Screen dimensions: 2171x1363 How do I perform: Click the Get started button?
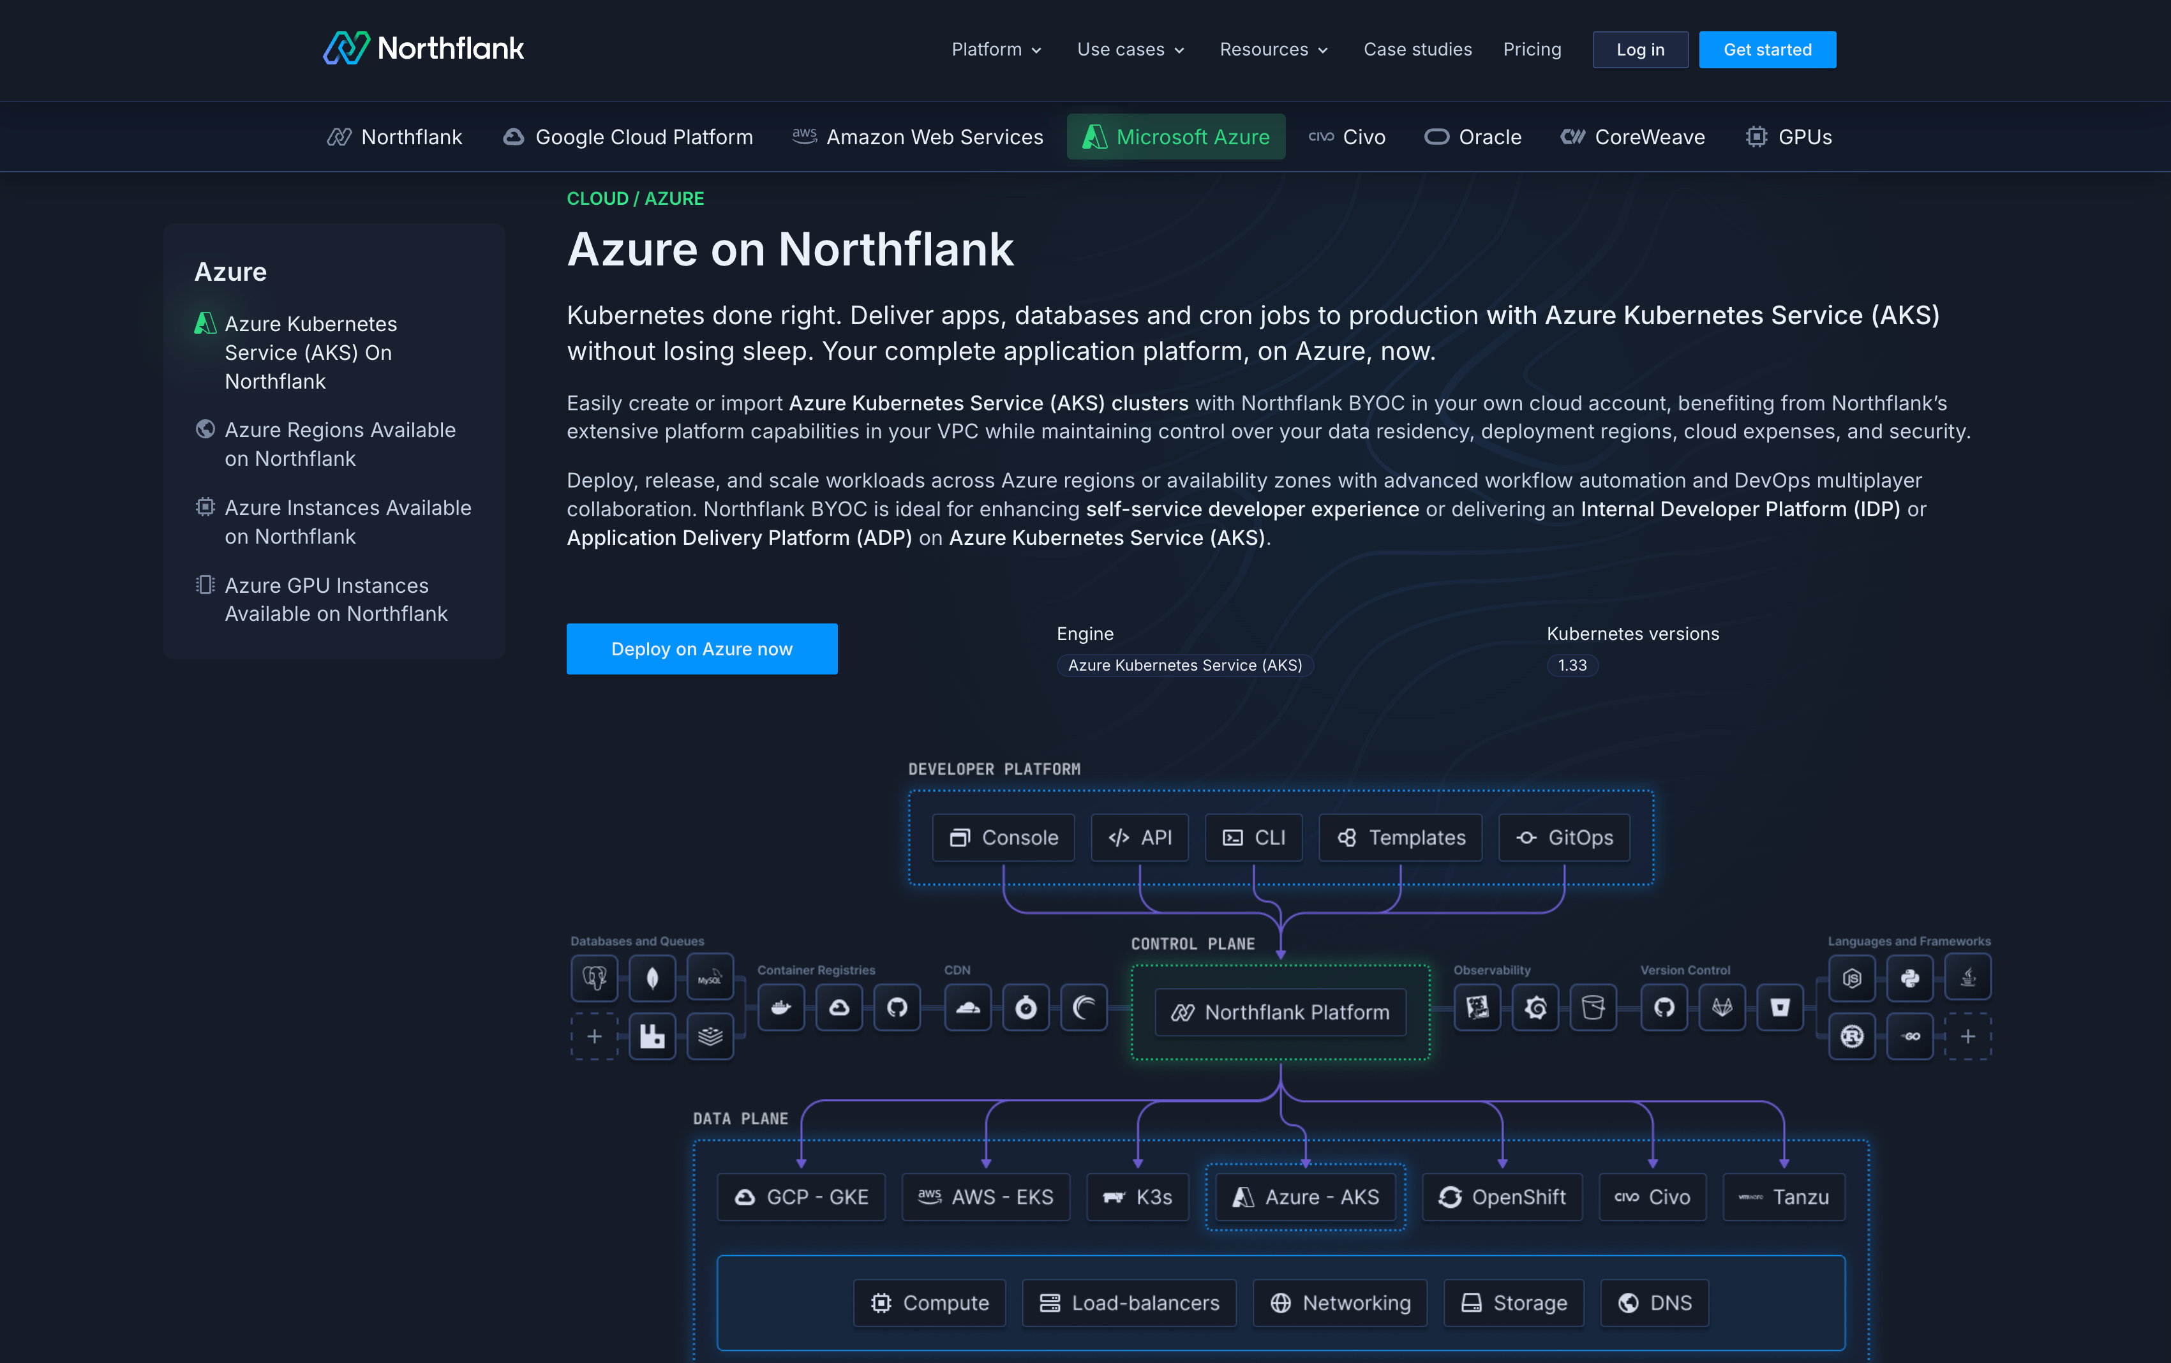(1766, 50)
